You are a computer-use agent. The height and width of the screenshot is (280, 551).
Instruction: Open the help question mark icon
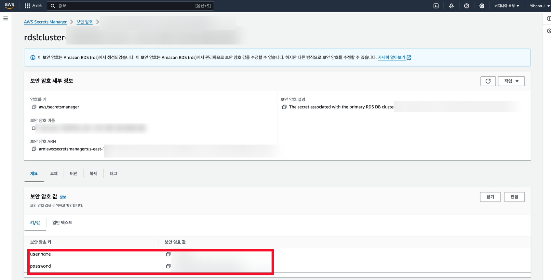466,6
